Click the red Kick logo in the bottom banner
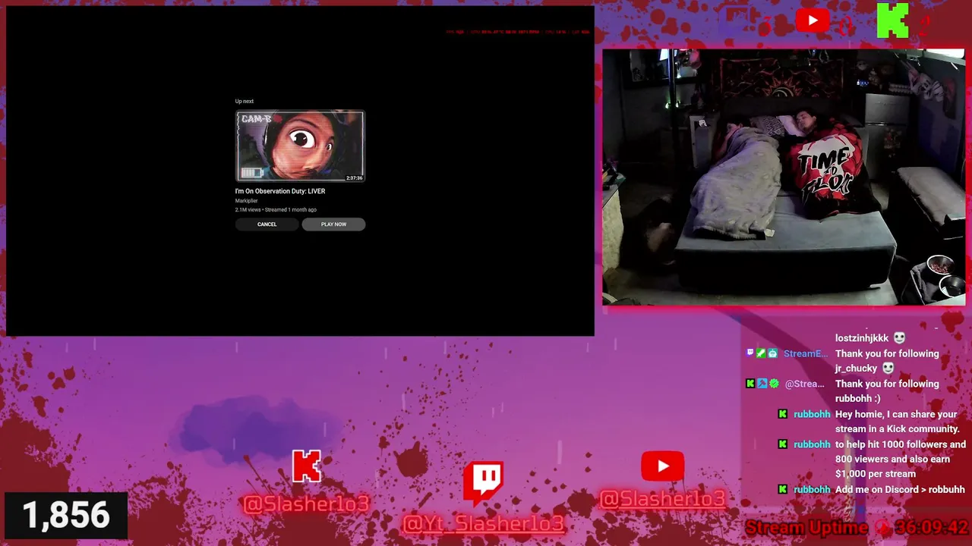The height and width of the screenshot is (546, 972). (x=307, y=466)
